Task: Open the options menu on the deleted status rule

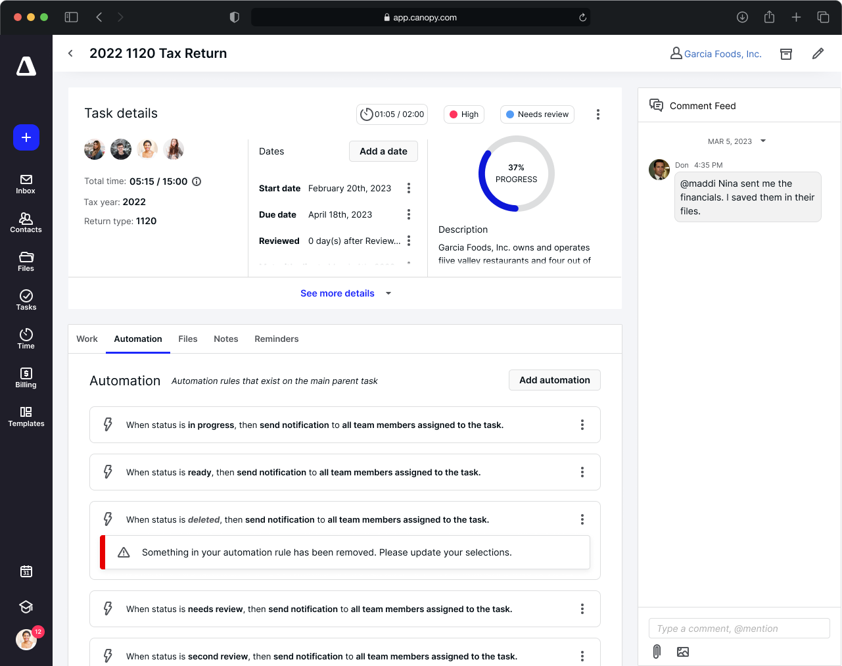Action: (582, 519)
